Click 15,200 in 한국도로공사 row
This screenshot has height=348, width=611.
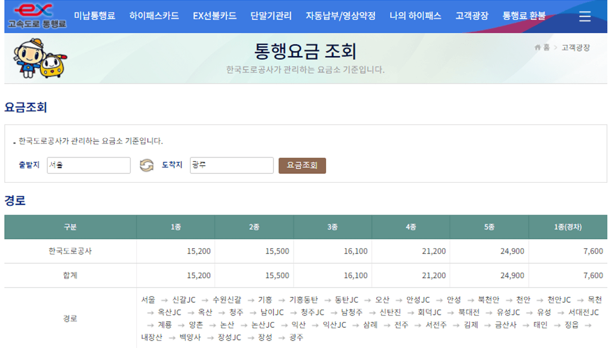click(x=199, y=251)
